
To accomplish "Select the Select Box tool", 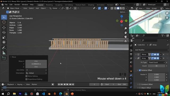I will point(4,17).
